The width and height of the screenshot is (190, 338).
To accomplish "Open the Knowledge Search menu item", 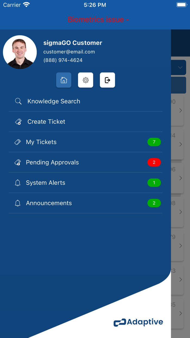I will click(54, 101).
